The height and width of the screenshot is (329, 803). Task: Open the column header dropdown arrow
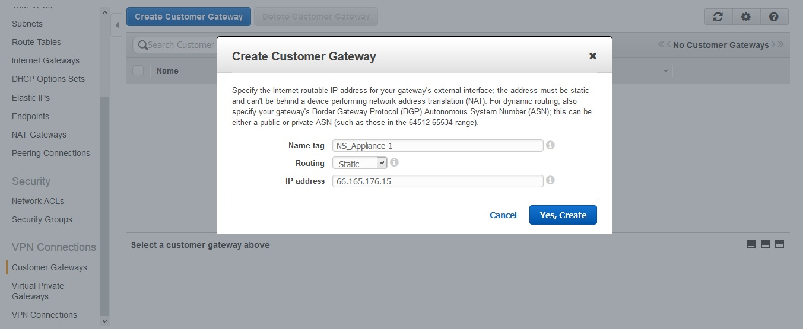point(666,71)
